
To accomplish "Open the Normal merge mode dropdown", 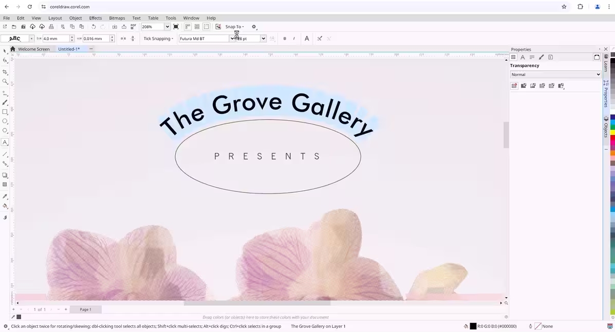I will (555, 74).
